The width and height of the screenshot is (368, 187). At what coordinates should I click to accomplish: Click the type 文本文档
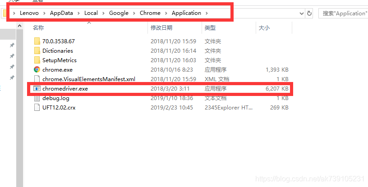(x=216, y=98)
